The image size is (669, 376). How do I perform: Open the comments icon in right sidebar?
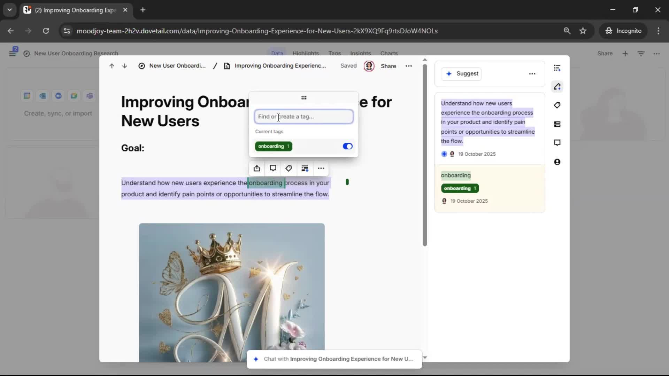tap(557, 143)
